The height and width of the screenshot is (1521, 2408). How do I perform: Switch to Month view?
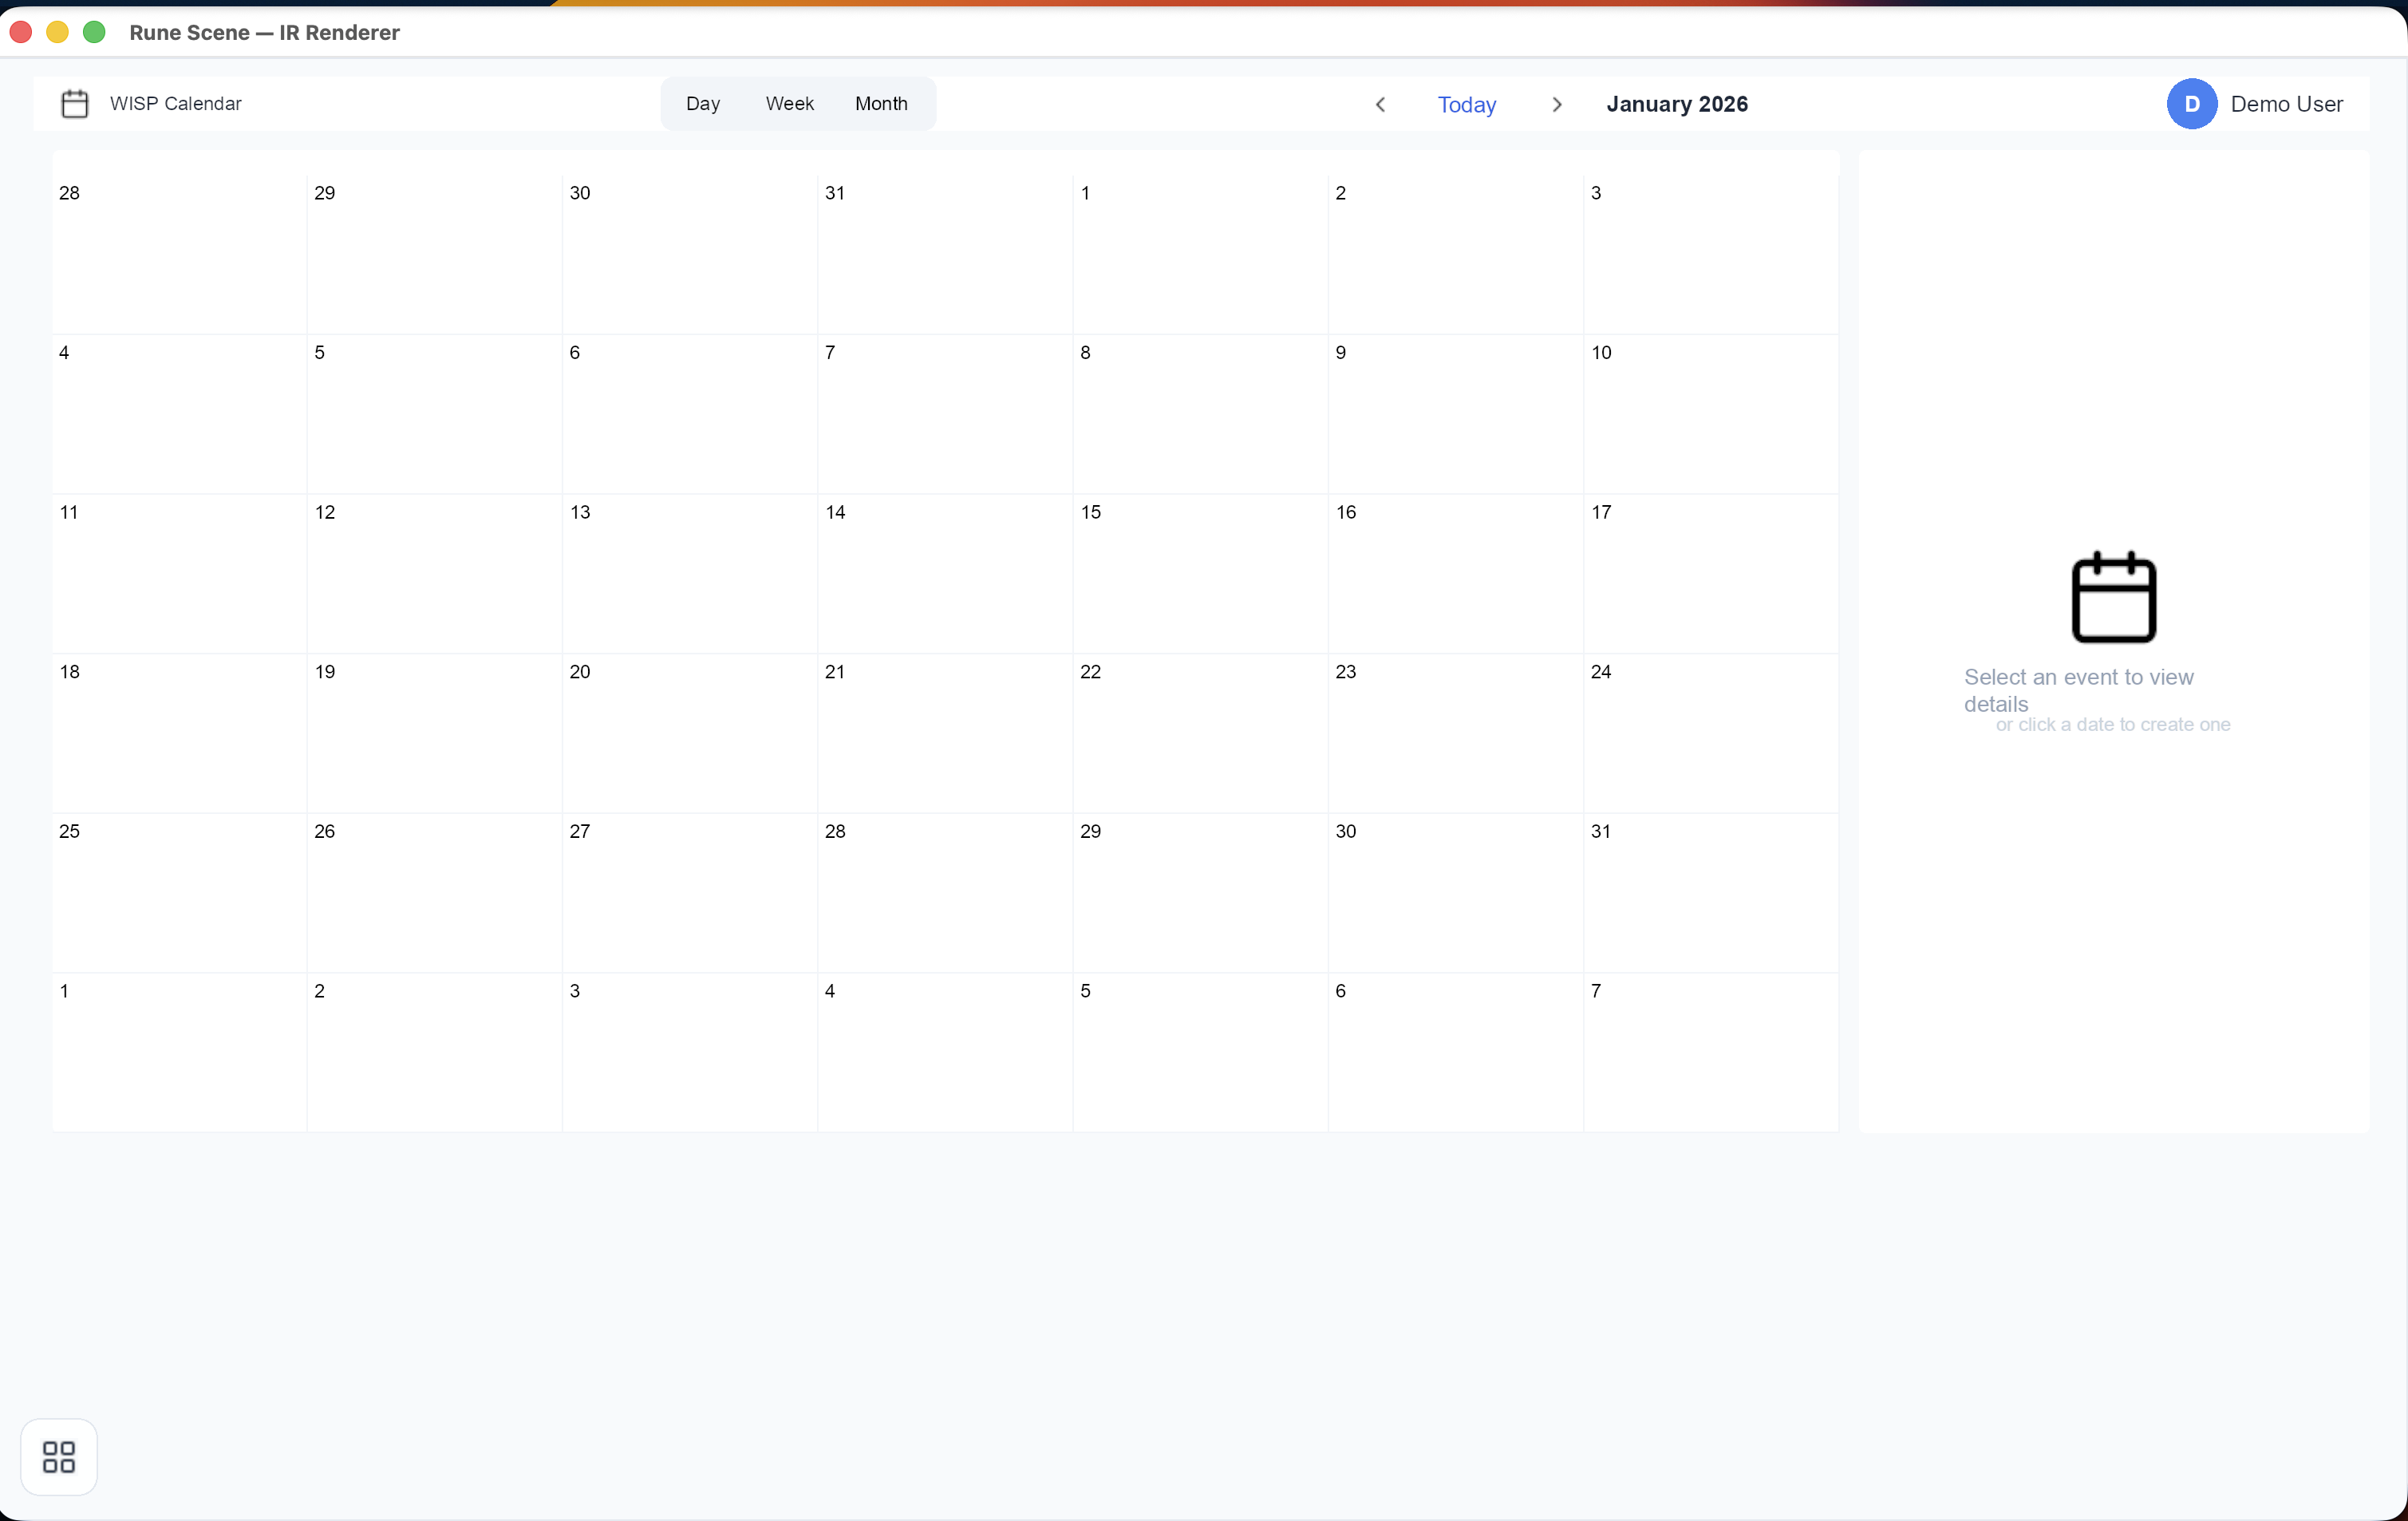pos(881,103)
